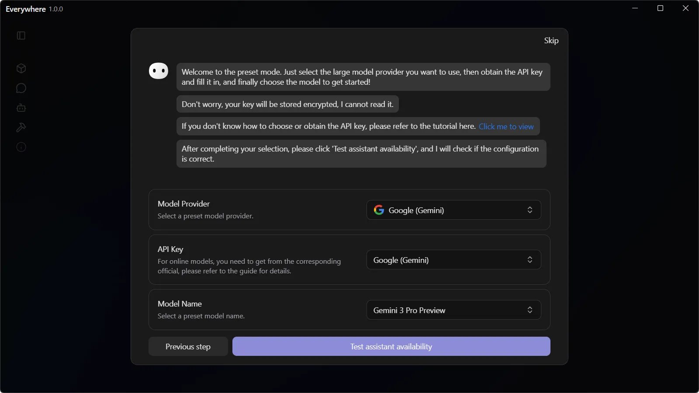Maximize the Everywhere window
This screenshot has width=699, height=393.
coord(660,8)
